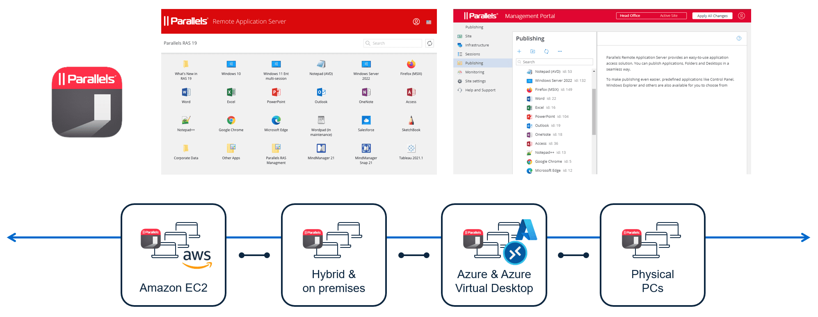The width and height of the screenshot is (818, 317).
Task: Open user account icon in Management Portal
Action: pyautogui.click(x=741, y=16)
